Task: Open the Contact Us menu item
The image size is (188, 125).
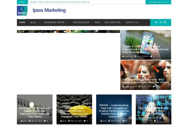Action: 132,22
